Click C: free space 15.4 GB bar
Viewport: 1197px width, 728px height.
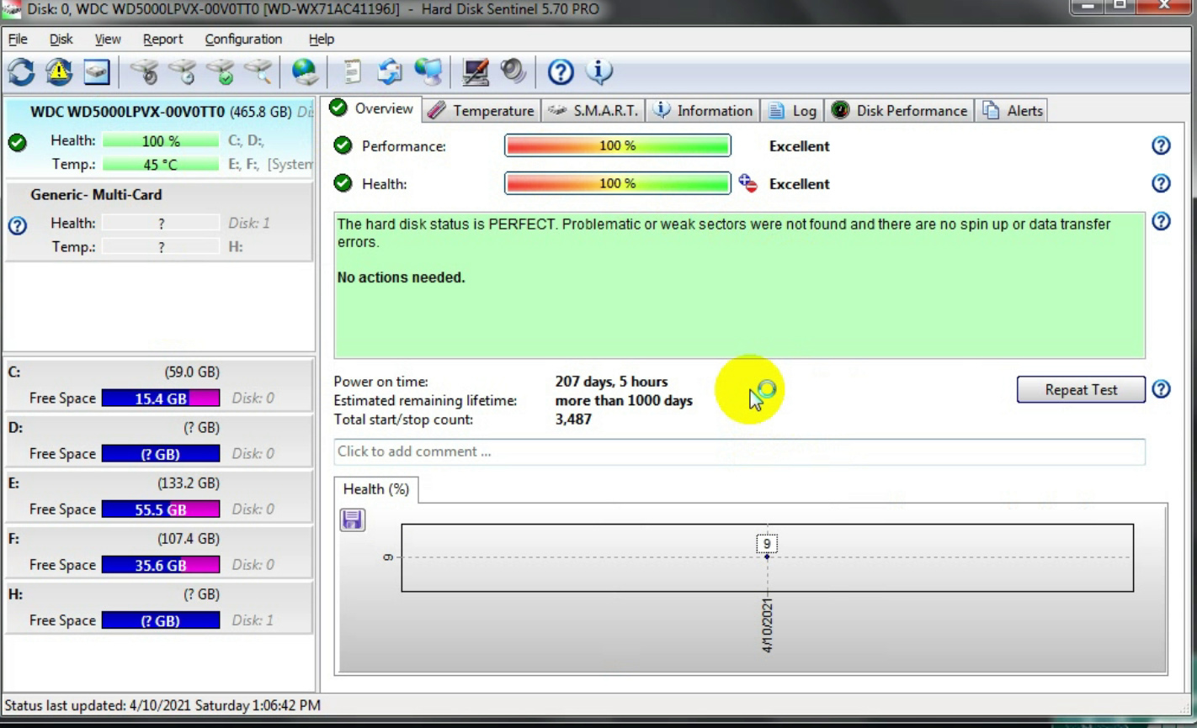point(161,398)
